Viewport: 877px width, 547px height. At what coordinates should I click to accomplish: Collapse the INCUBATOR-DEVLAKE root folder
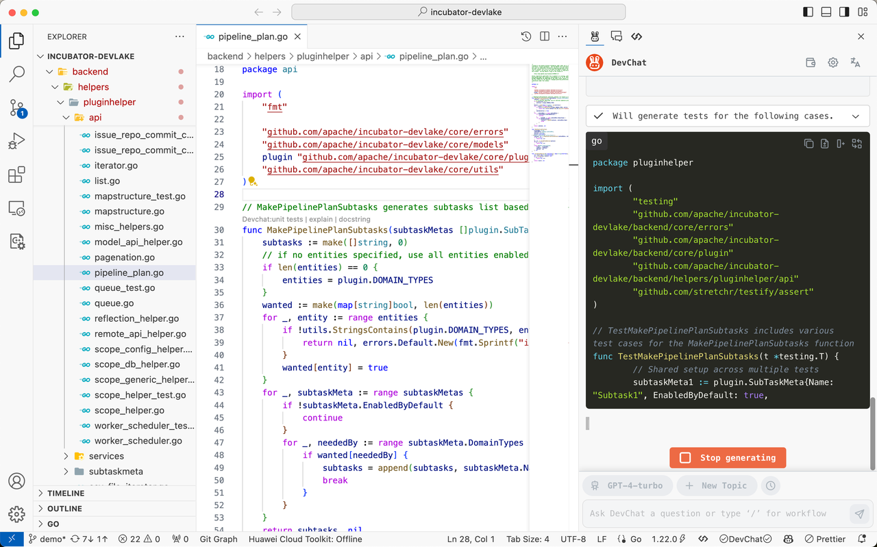(40, 56)
